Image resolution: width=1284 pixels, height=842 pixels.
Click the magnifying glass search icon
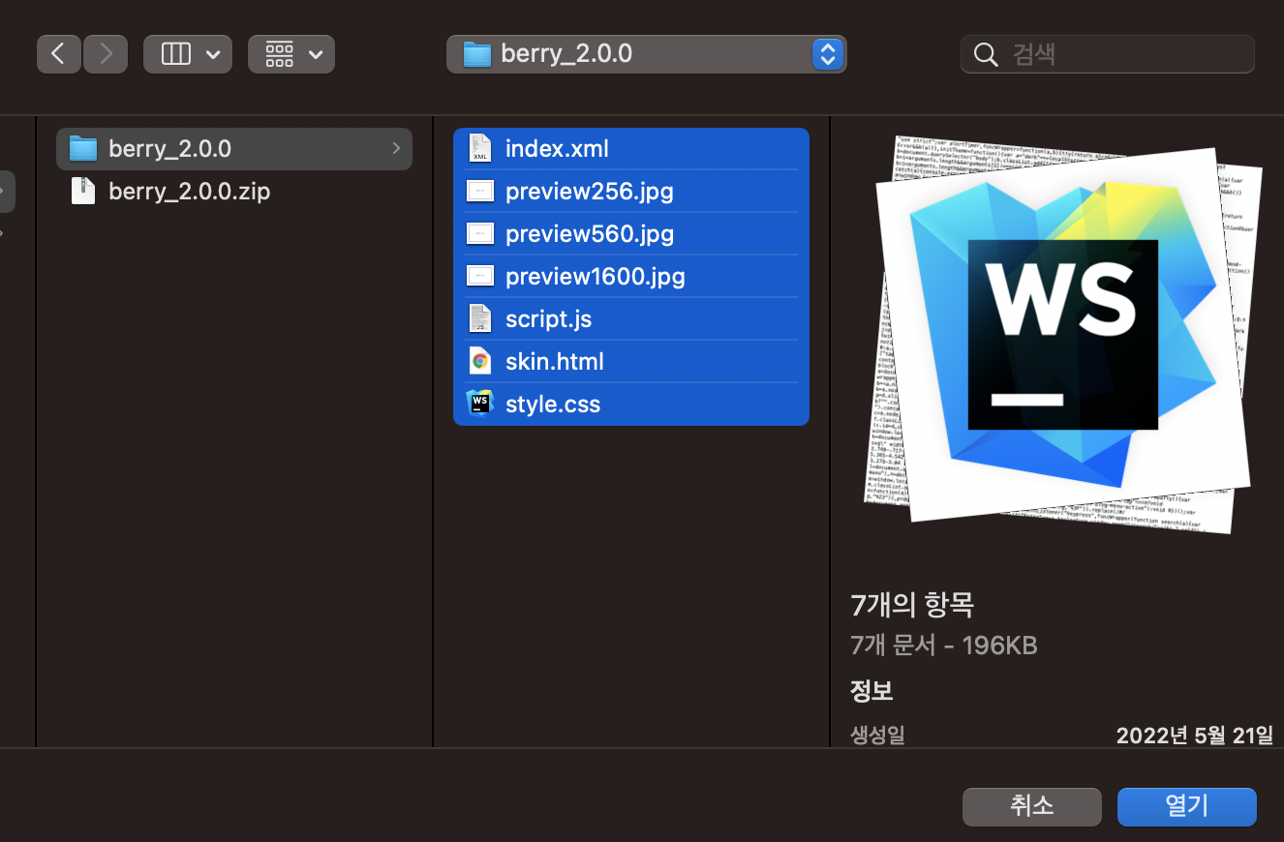(986, 54)
